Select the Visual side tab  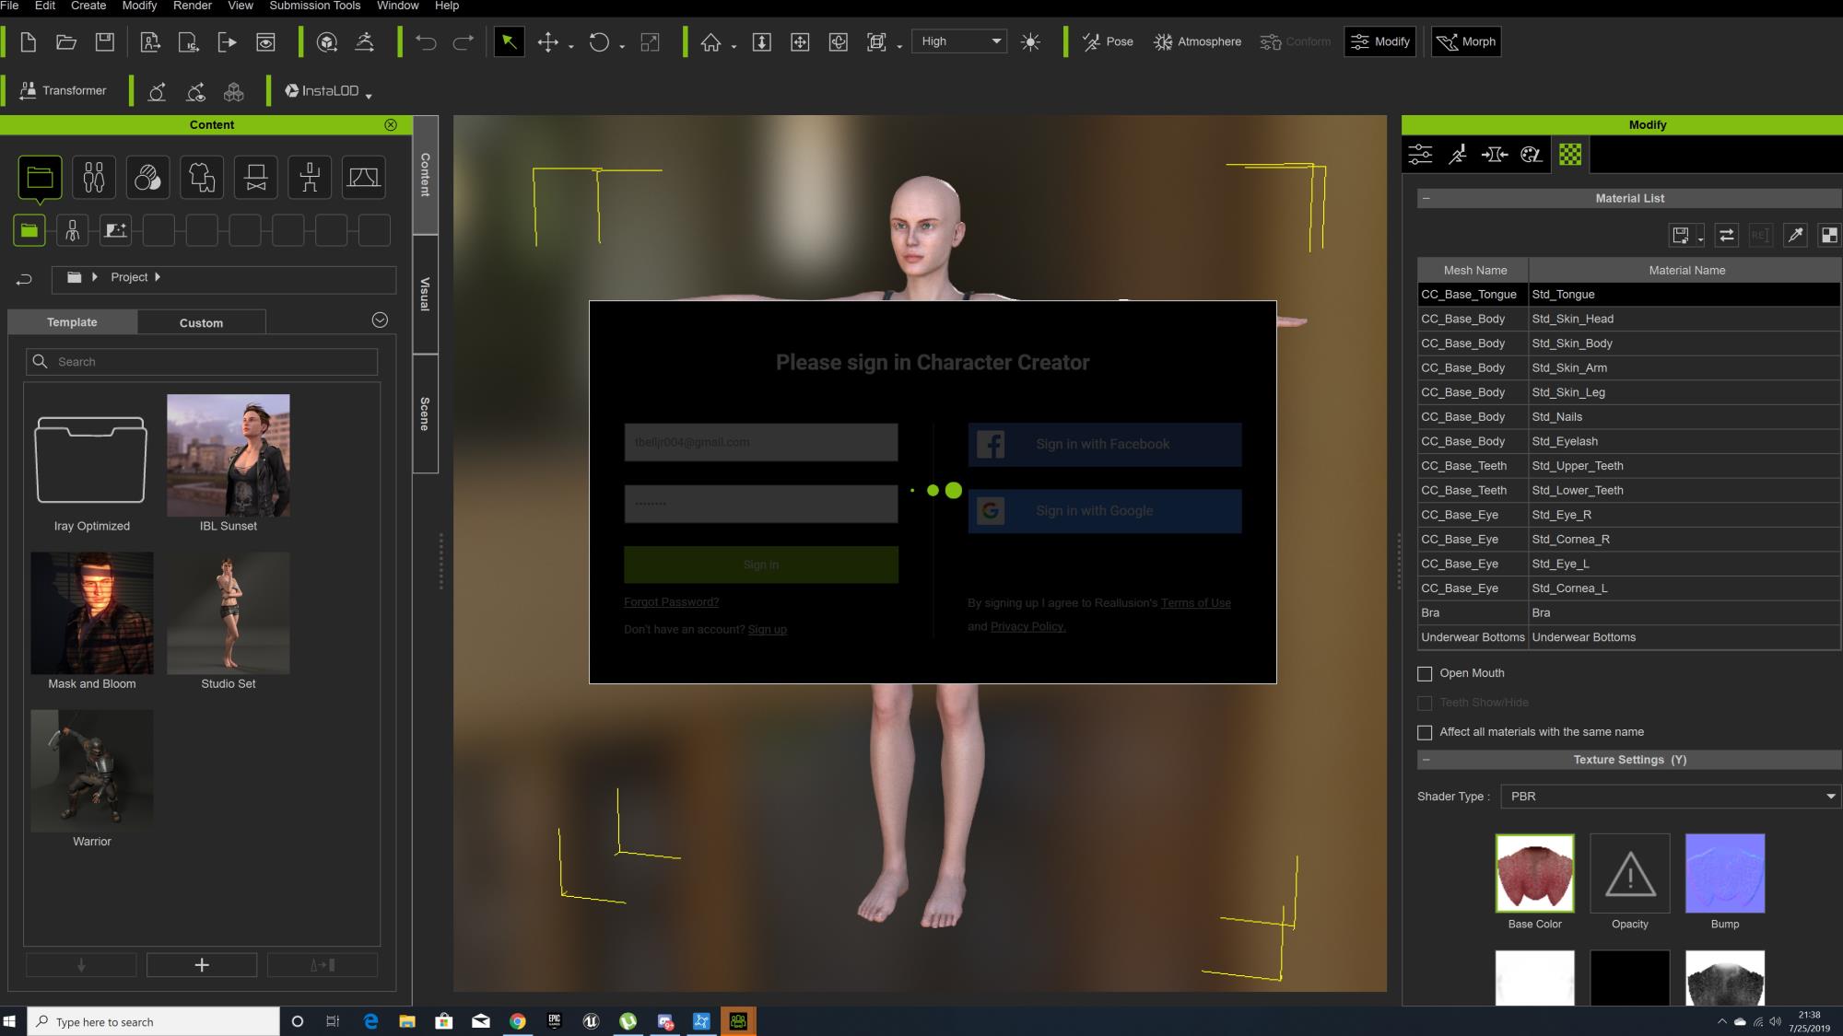pos(425,294)
